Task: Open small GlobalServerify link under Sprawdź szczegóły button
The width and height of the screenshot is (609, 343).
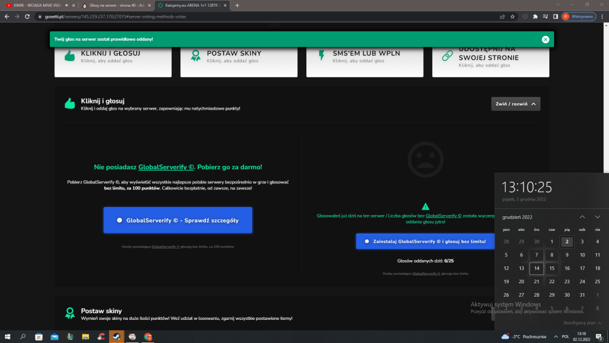Action: 165,247
